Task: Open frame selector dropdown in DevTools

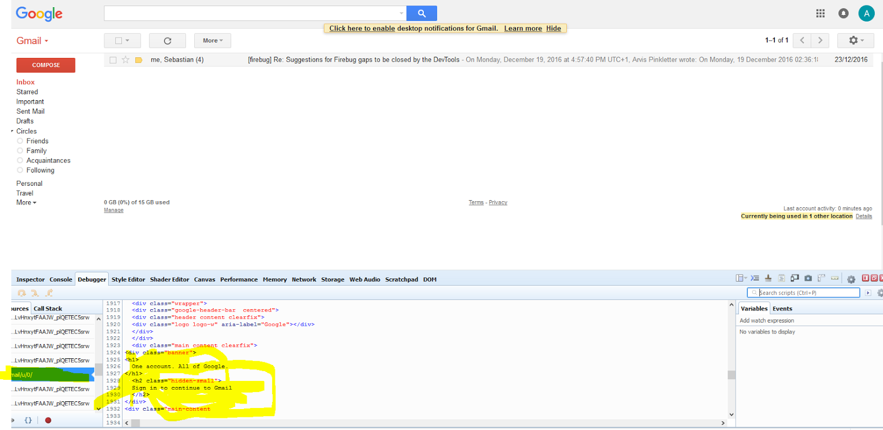Action: [741, 278]
